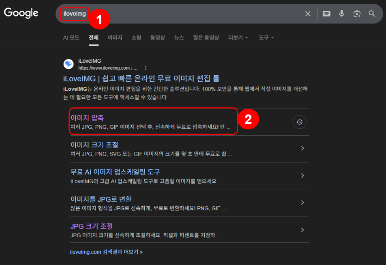The width and height of the screenshot is (386, 265).
Task: Click description text under 이미지 압축
Action: click(150, 127)
